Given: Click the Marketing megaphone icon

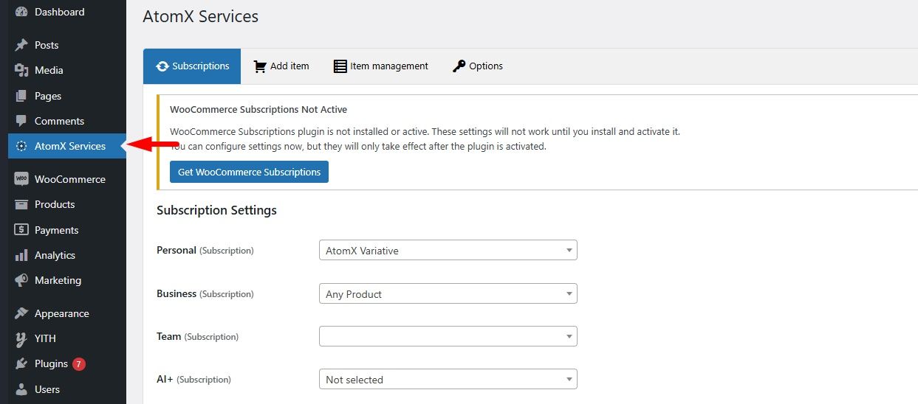Looking at the screenshot, I should tap(21, 280).
